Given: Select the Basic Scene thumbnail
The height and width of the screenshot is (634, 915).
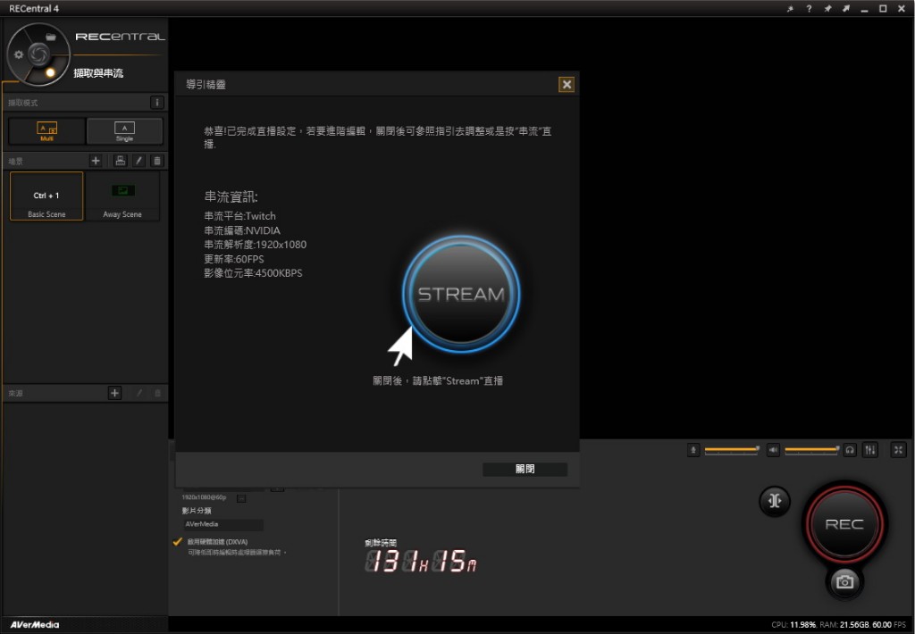Looking at the screenshot, I should pyautogui.click(x=46, y=196).
